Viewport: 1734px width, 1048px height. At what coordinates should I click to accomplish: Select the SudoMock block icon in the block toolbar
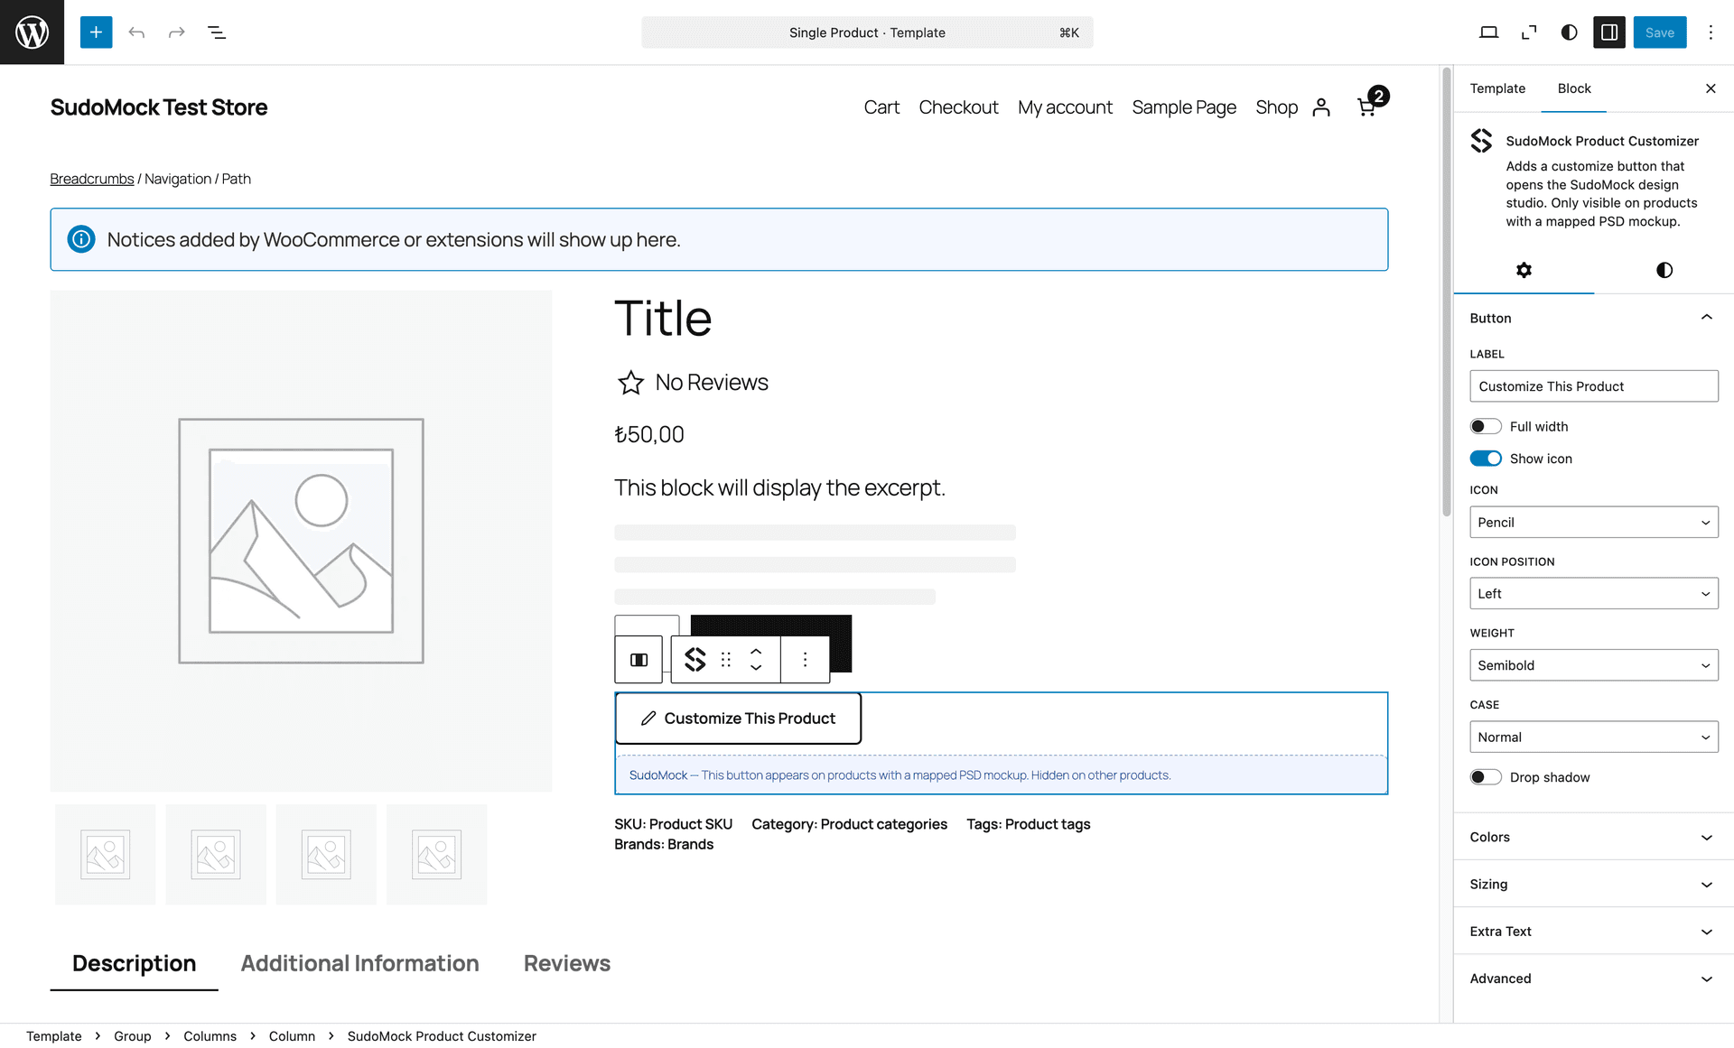695,659
